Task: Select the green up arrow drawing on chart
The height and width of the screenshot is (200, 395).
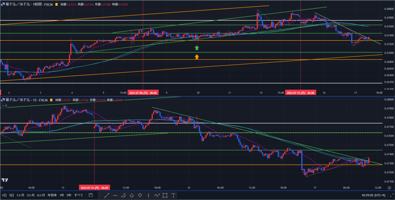Action: pyautogui.click(x=197, y=48)
